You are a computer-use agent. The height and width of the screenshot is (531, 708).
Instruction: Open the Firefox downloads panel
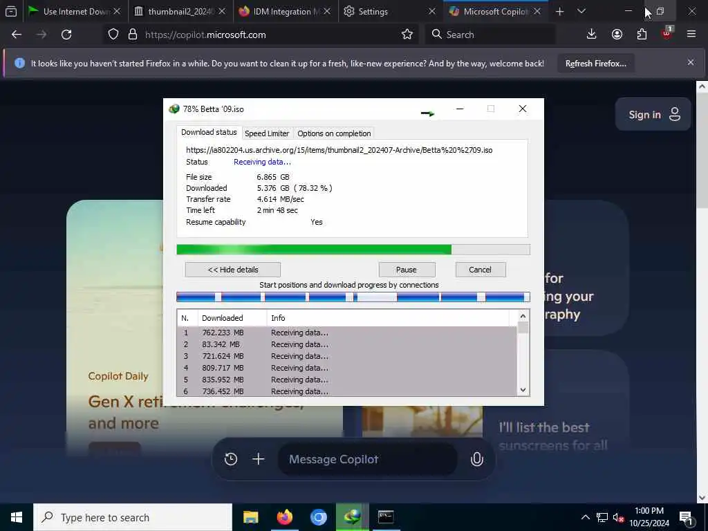(x=591, y=35)
